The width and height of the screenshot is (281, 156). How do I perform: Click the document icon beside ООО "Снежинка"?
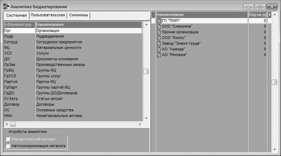coord(158,27)
